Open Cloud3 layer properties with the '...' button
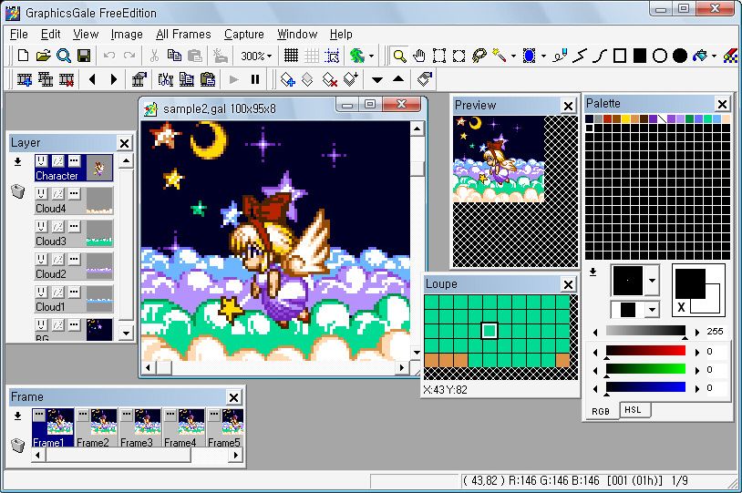 (x=74, y=227)
